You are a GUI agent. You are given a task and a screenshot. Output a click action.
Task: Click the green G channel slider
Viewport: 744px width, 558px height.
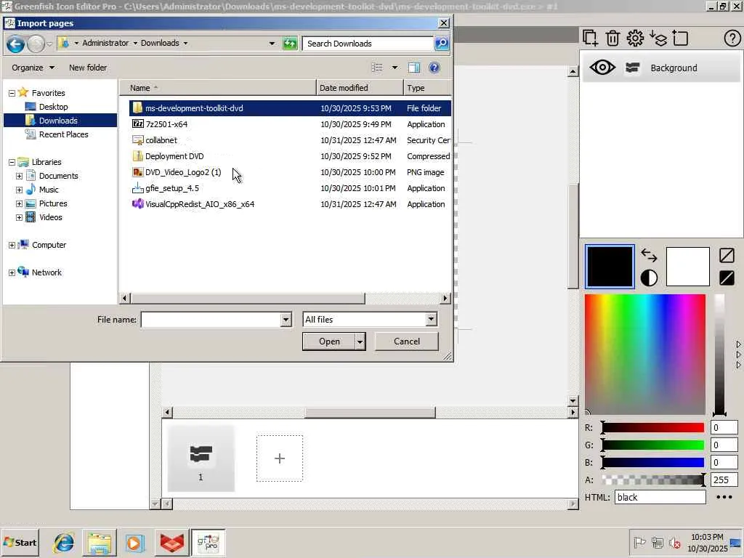[653, 445]
